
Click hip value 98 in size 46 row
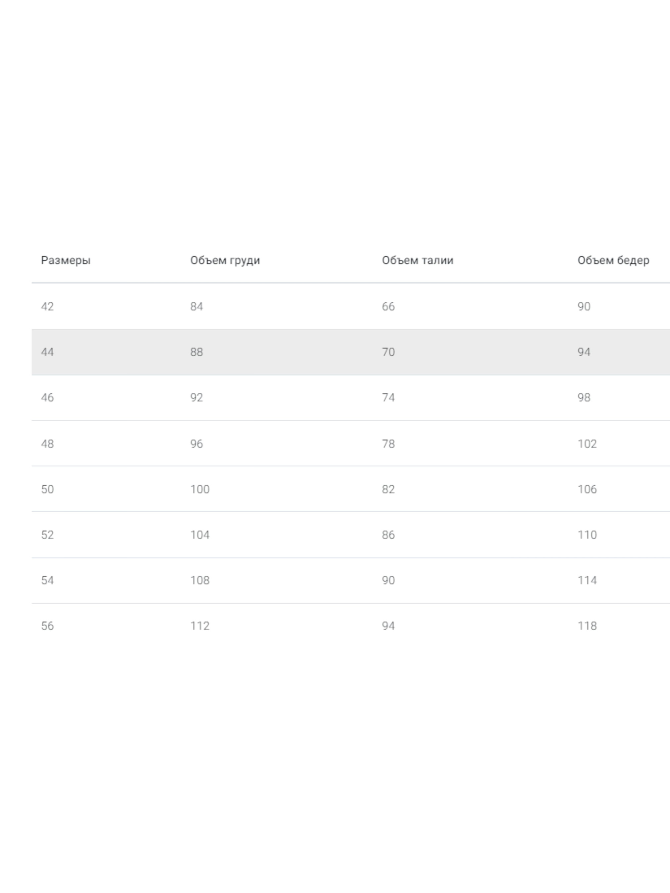coord(584,398)
